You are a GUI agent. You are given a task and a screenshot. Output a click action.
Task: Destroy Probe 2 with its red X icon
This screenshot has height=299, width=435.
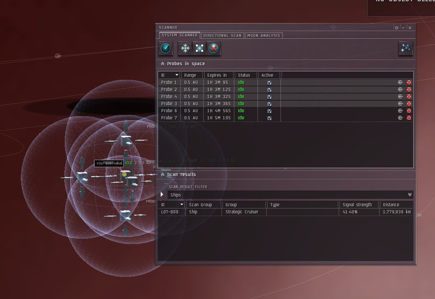[x=409, y=89]
